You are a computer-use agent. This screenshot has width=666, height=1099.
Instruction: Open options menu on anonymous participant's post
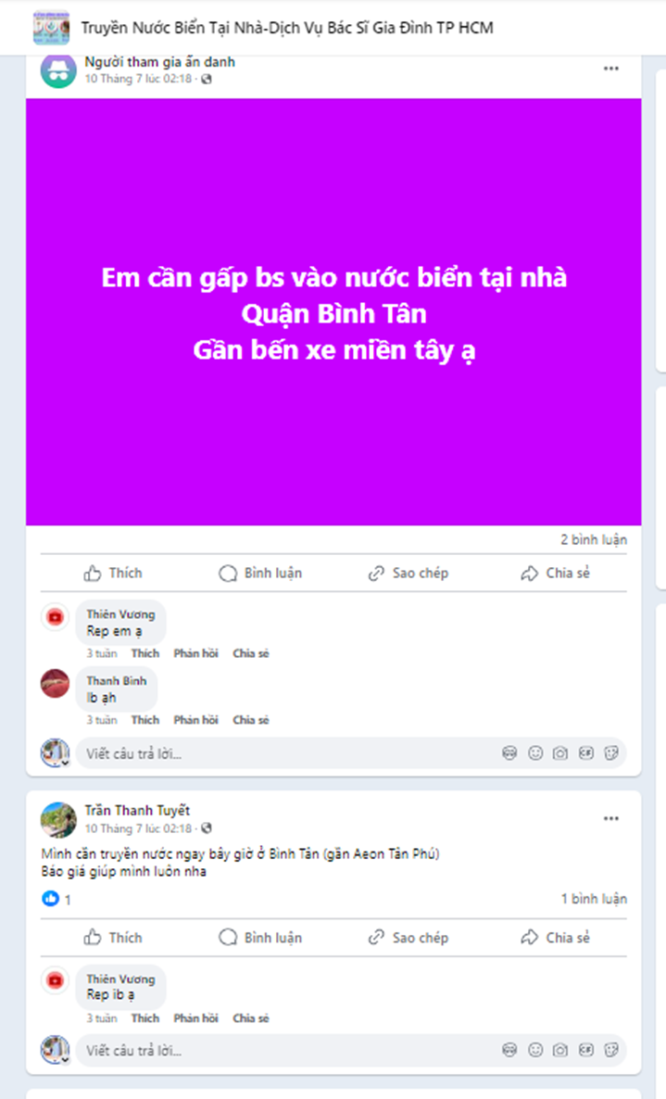pyautogui.click(x=610, y=69)
